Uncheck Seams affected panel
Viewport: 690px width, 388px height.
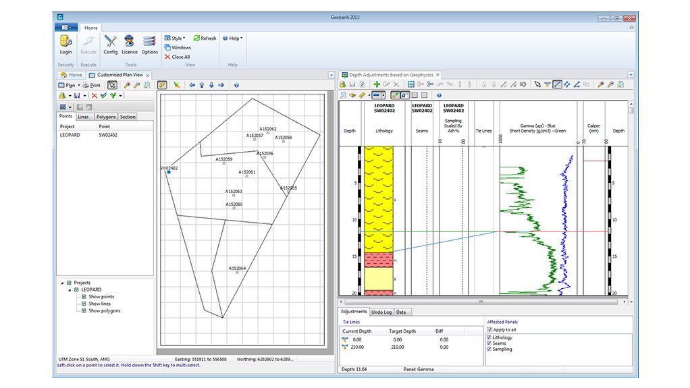[x=489, y=343]
